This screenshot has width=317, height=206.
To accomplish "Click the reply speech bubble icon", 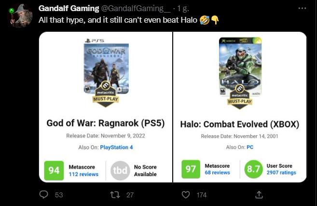I will pos(44,194).
